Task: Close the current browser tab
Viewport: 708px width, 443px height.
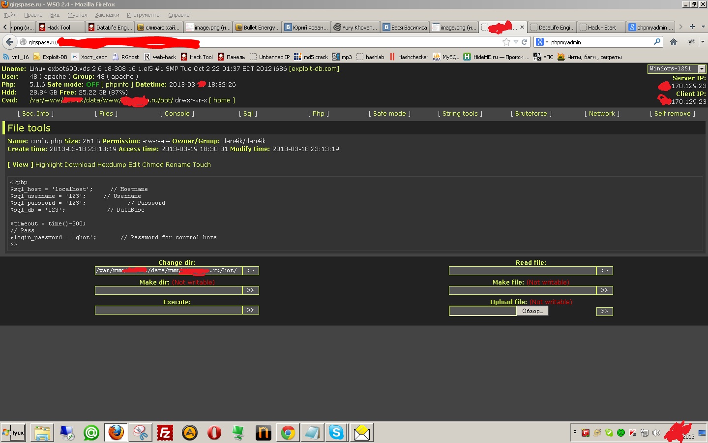Action: pyautogui.click(x=522, y=27)
